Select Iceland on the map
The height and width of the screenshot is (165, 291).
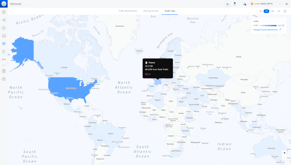tap(139, 51)
